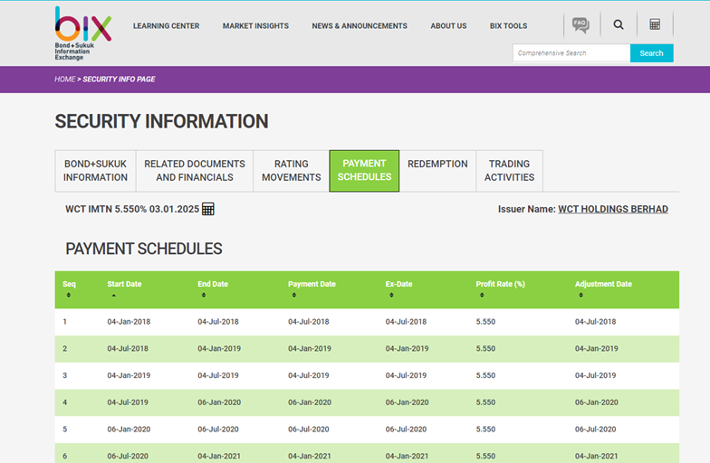Click ex-date 04-Jul-2019 in row 3

(x=406, y=375)
